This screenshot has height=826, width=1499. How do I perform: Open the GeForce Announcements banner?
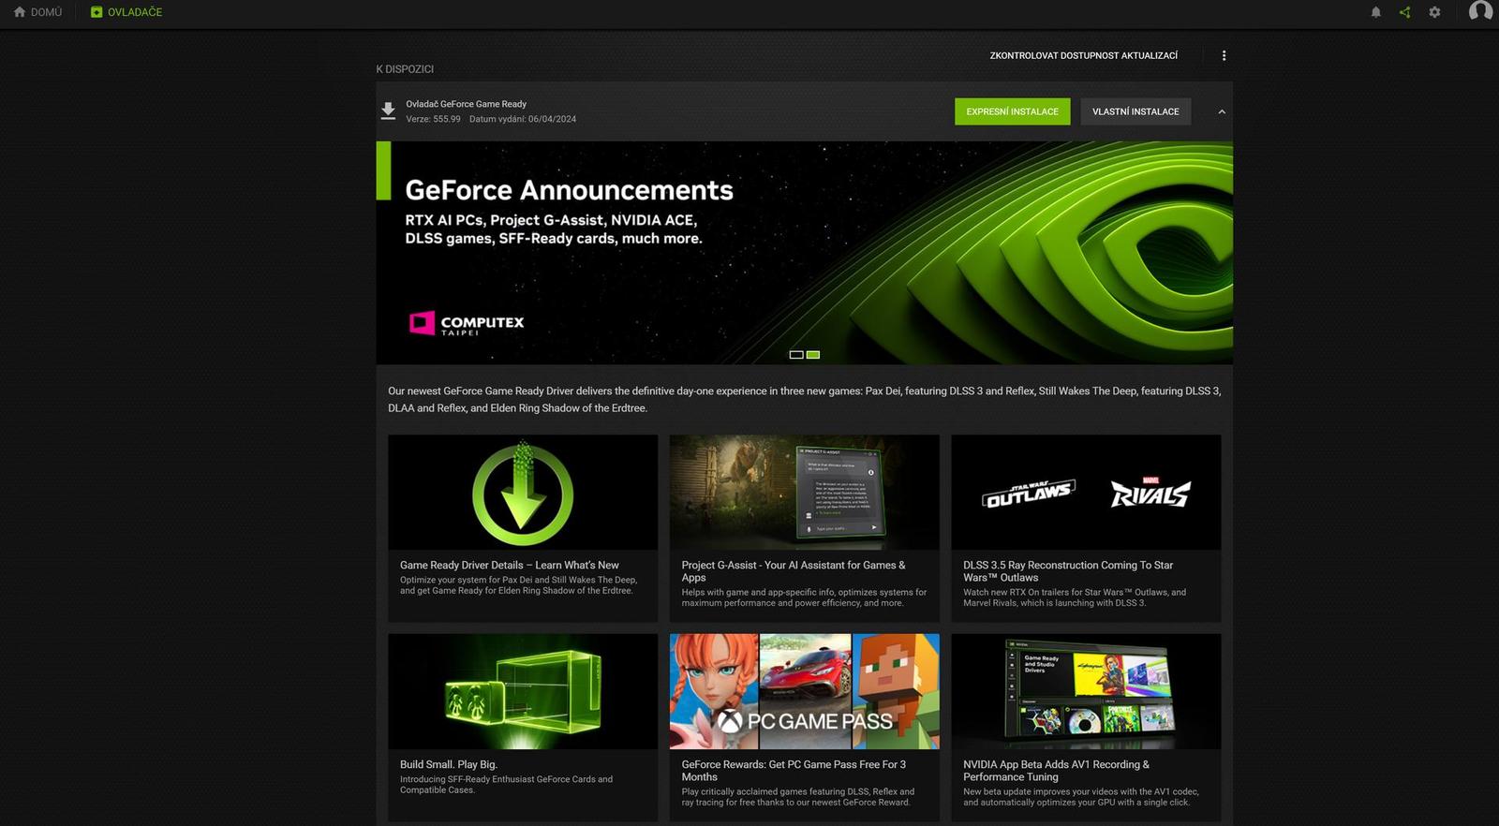(x=804, y=253)
